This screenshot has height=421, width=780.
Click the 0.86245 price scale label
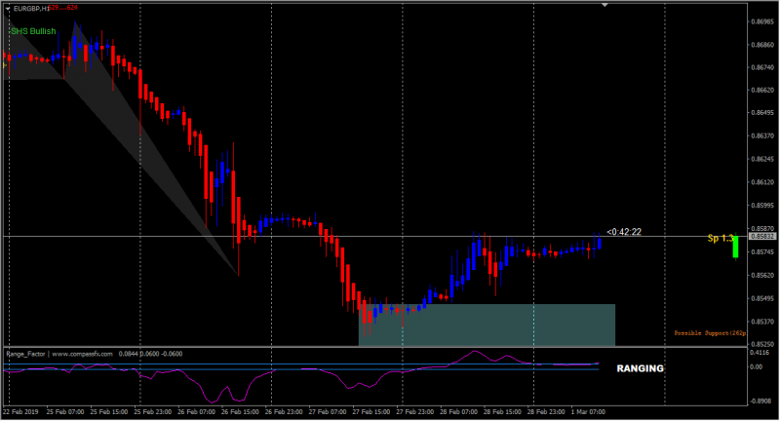(x=762, y=159)
